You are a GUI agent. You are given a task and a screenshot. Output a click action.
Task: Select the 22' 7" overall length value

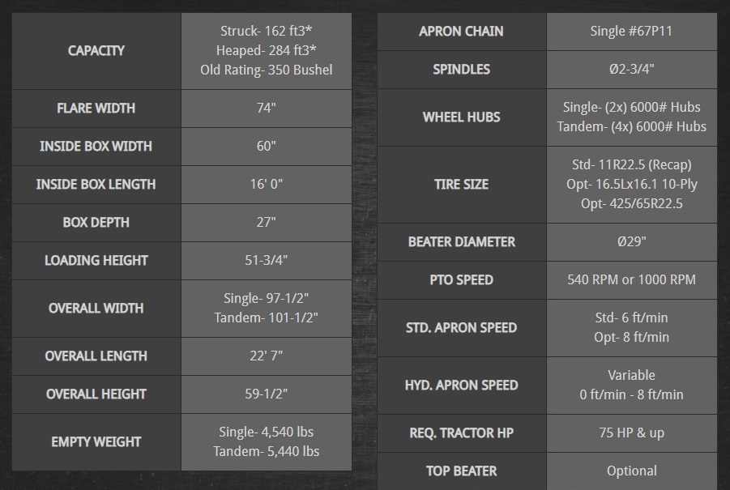coord(266,356)
